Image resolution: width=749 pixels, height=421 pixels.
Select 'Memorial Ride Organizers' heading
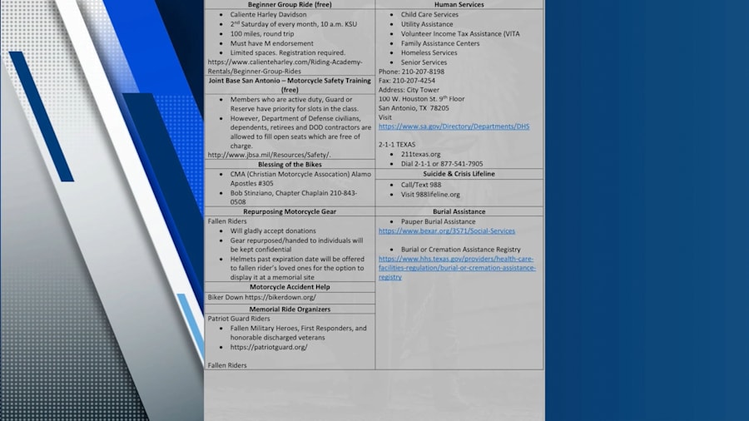pos(290,310)
